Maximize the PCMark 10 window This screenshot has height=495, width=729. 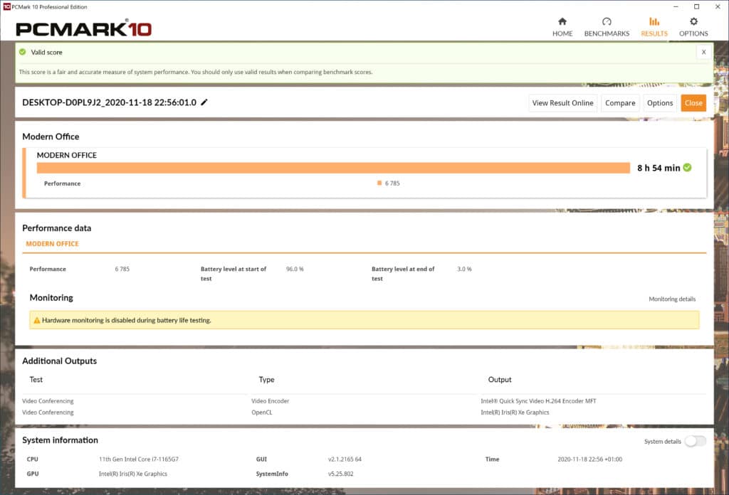[x=696, y=6]
